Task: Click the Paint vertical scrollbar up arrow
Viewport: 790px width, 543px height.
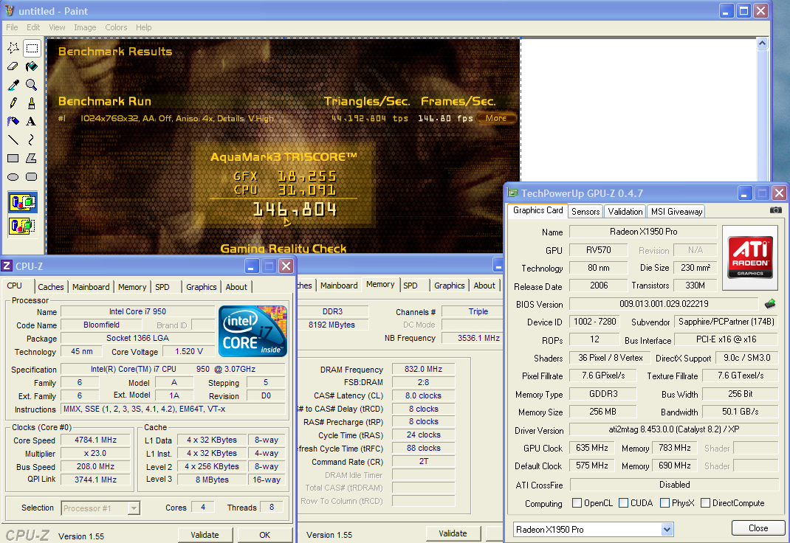Action: click(762, 44)
